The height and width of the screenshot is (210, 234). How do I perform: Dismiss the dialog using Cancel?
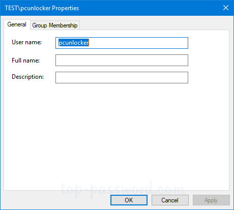pyautogui.click(x=170, y=200)
